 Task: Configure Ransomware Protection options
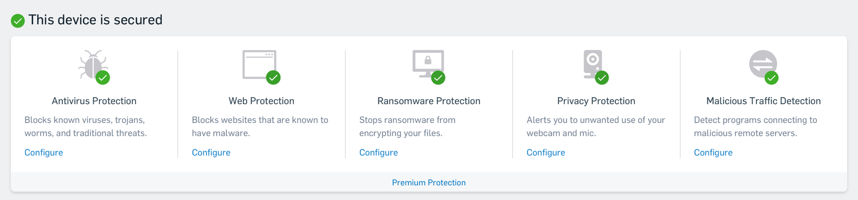click(x=378, y=153)
